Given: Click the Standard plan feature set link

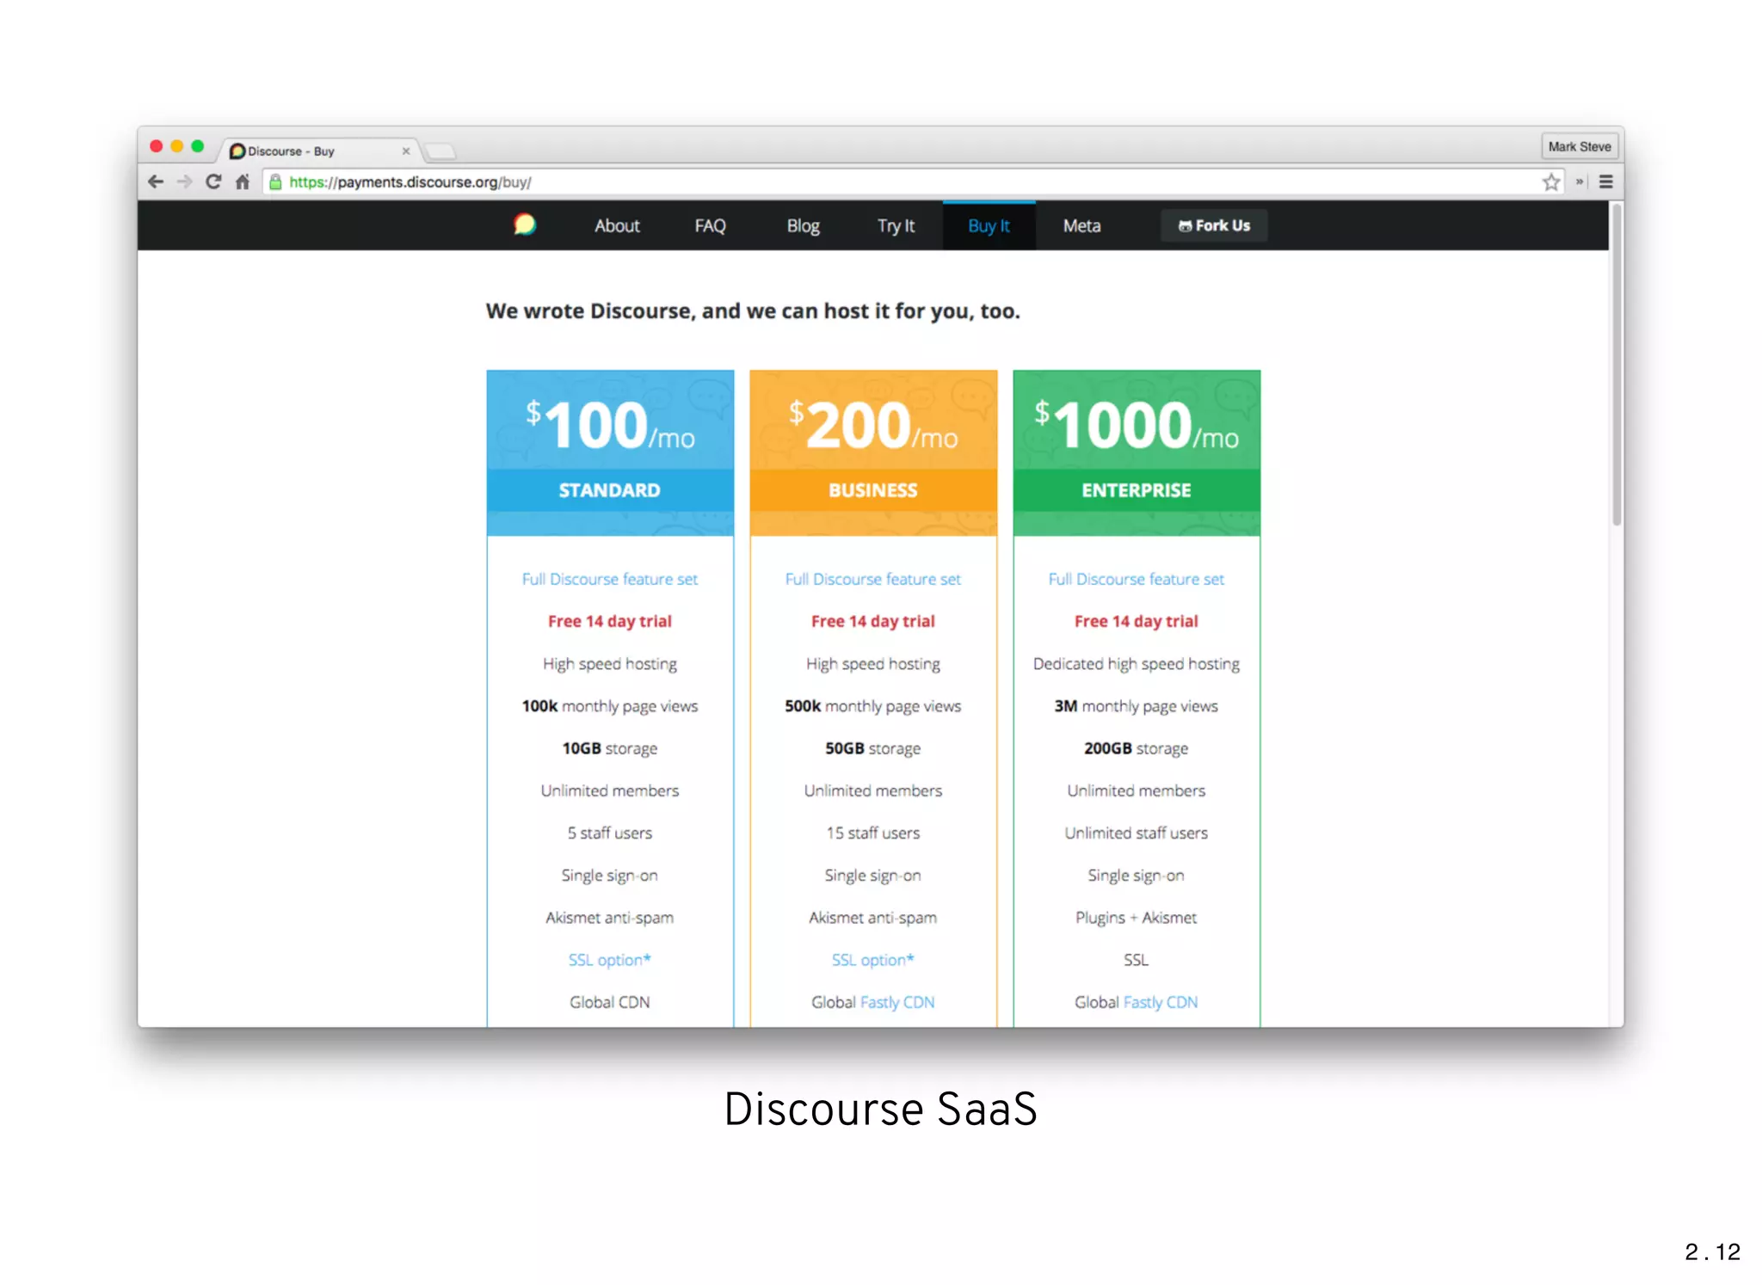Looking at the screenshot, I should [610, 579].
